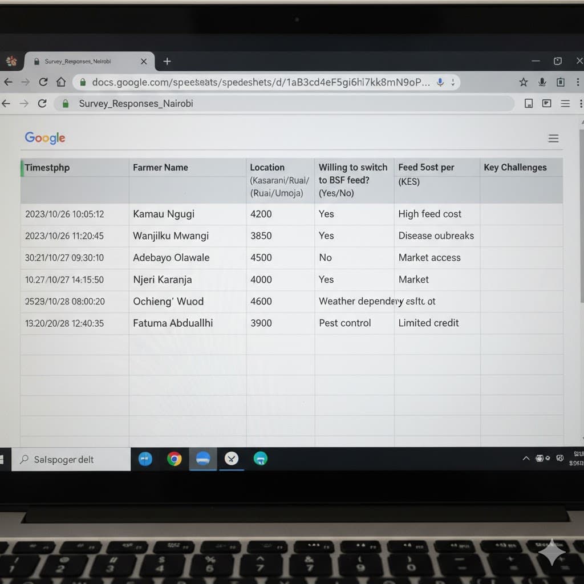Select the Farmer Name column header
The width and height of the screenshot is (584, 584).
click(160, 168)
